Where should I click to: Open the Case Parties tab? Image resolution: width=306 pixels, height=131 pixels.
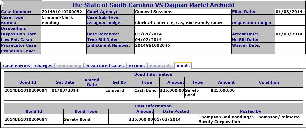pos(16,66)
